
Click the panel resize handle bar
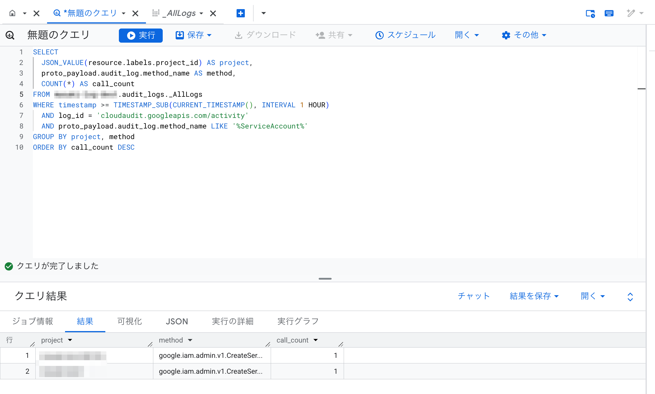point(325,278)
